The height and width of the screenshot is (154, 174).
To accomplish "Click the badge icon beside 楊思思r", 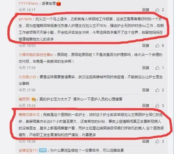I will pyautogui.click(x=34, y=99).
